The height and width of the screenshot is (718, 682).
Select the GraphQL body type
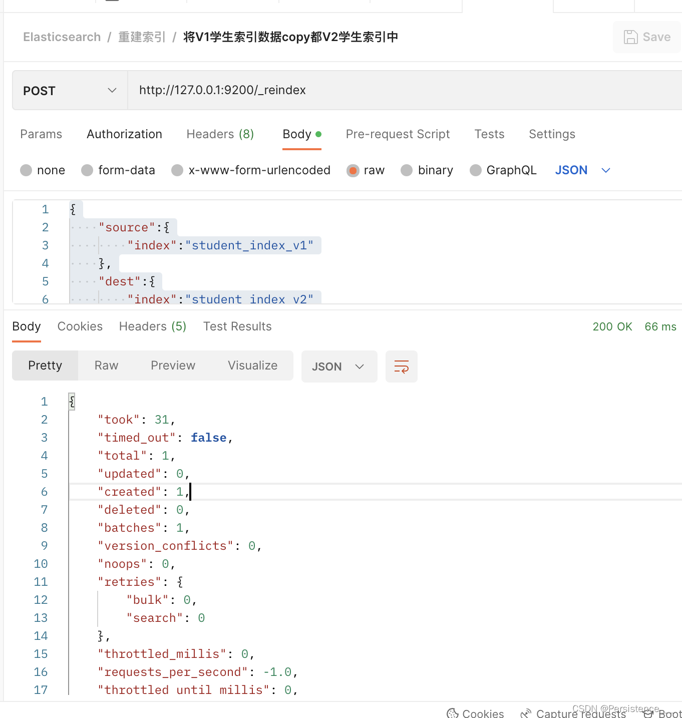pyautogui.click(x=476, y=170)
